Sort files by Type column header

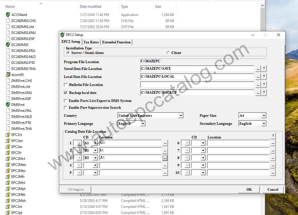pos(124,7)
